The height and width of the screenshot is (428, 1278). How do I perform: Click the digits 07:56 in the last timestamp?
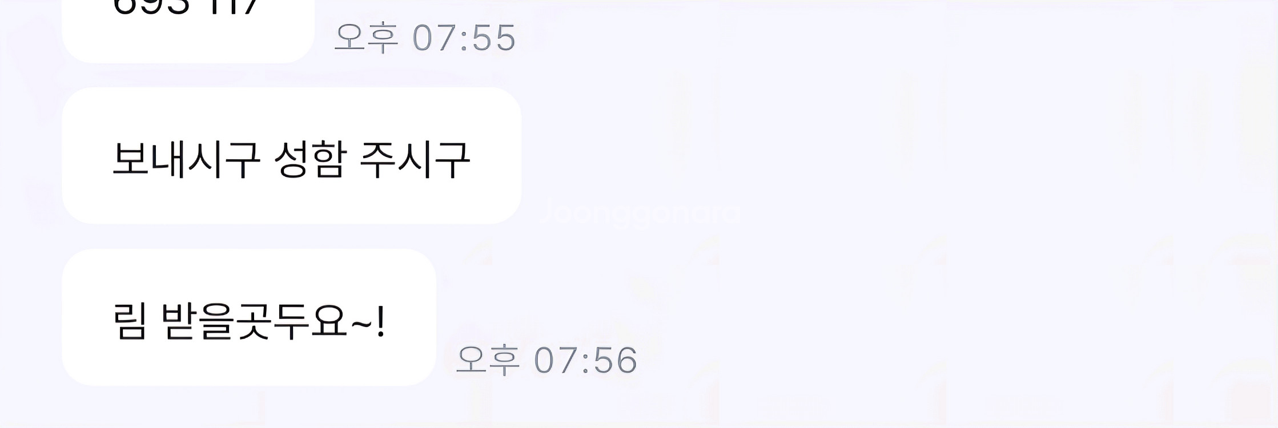pos(586,360)
